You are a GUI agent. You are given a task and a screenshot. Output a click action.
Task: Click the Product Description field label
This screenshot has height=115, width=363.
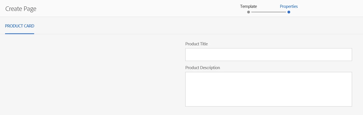point(203,68)
